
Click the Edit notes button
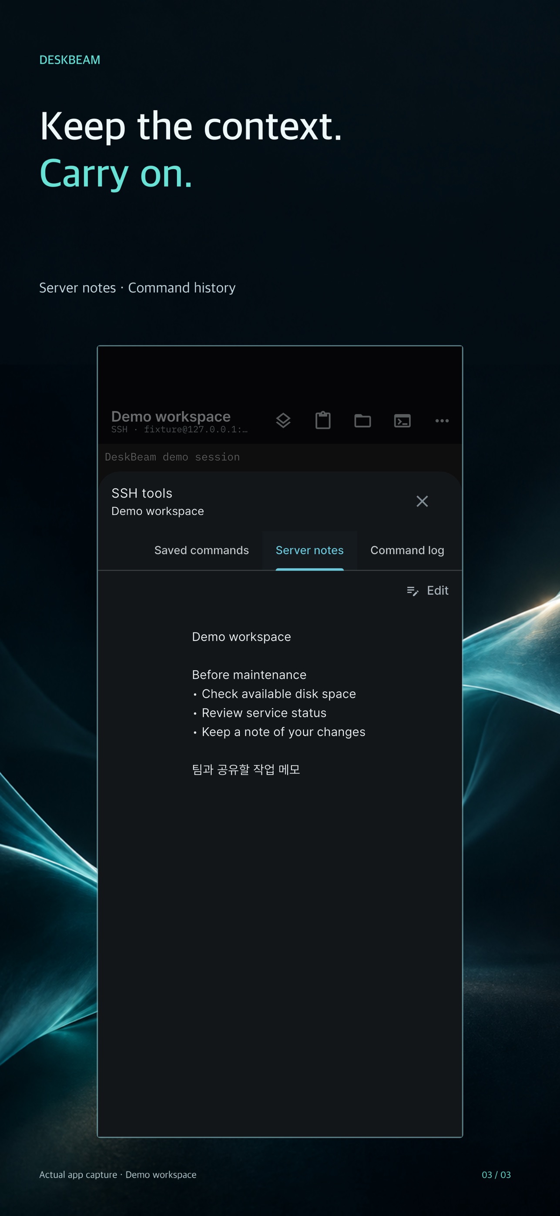(427, 591)
